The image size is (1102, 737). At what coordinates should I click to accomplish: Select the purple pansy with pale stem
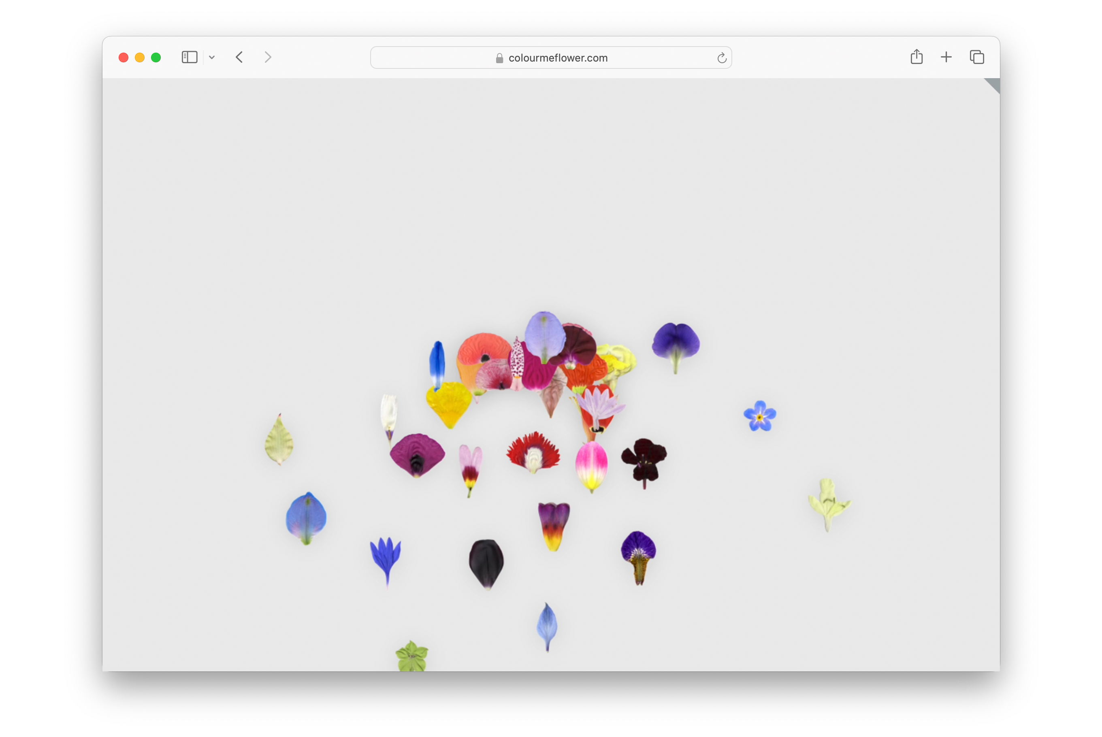[x=676, y=342]
